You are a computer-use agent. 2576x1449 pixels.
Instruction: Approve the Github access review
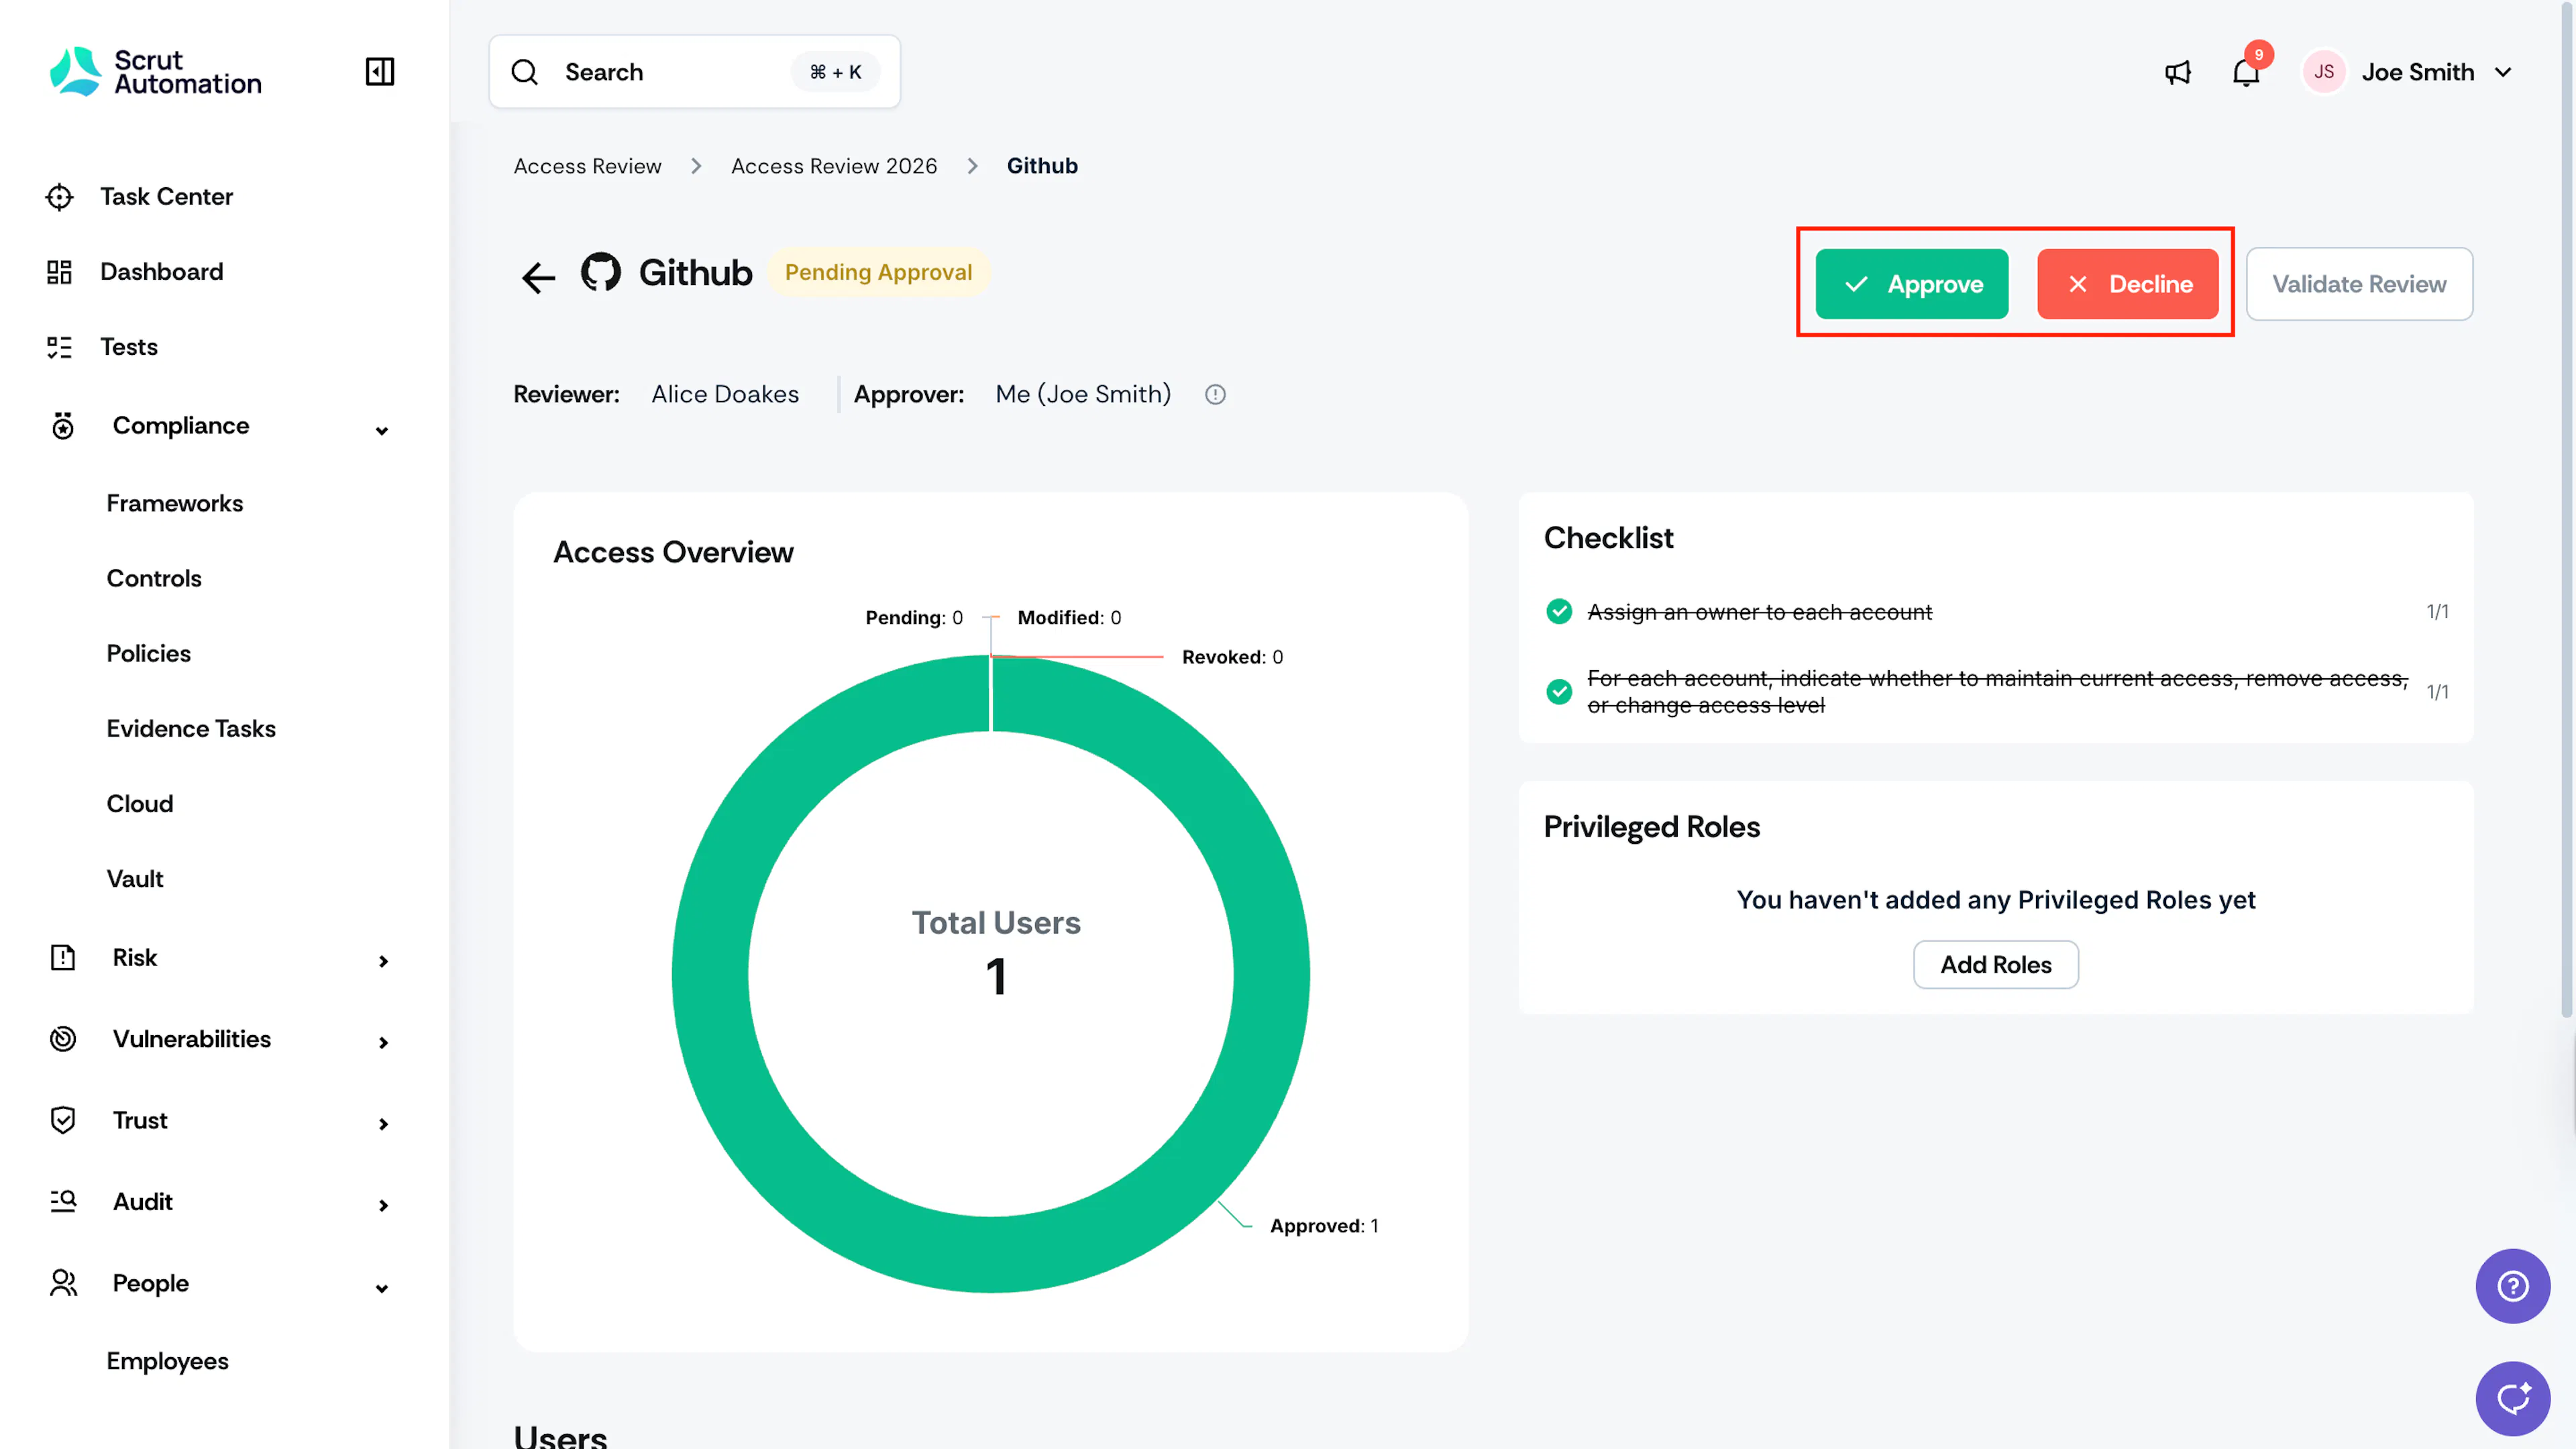coord(1912,284)
